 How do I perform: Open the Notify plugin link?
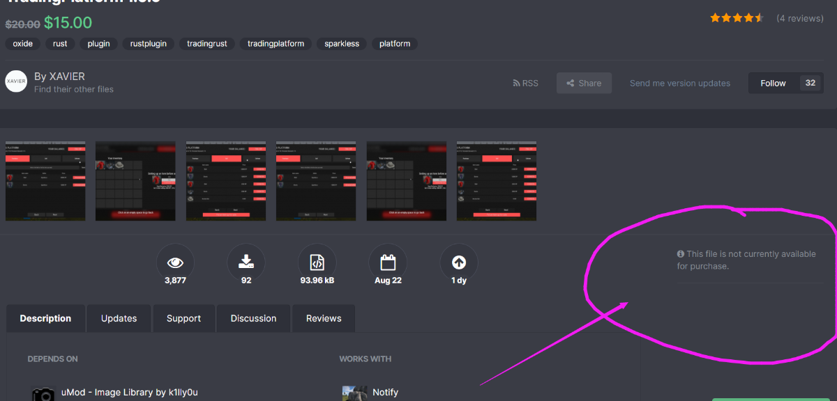coord(385,393)
